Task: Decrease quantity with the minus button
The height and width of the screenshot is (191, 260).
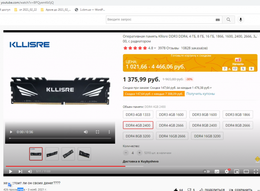Action: click(x=126, y=153)
